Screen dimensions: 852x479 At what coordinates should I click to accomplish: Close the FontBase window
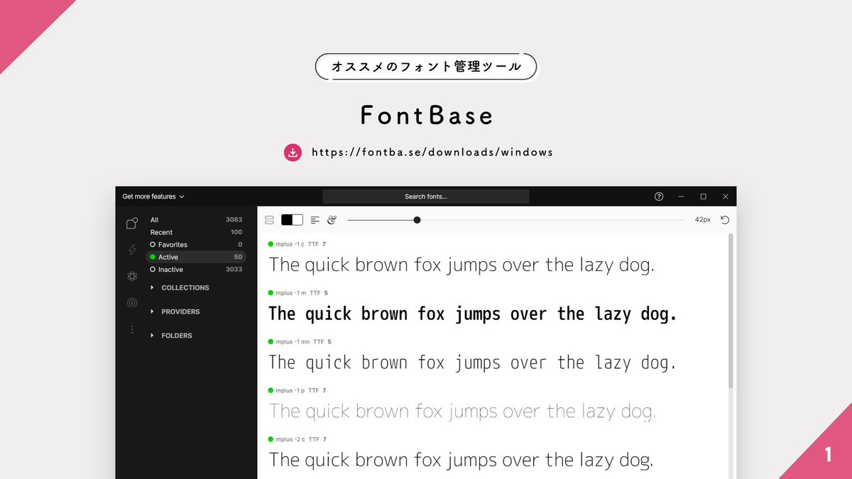[726, 197]
